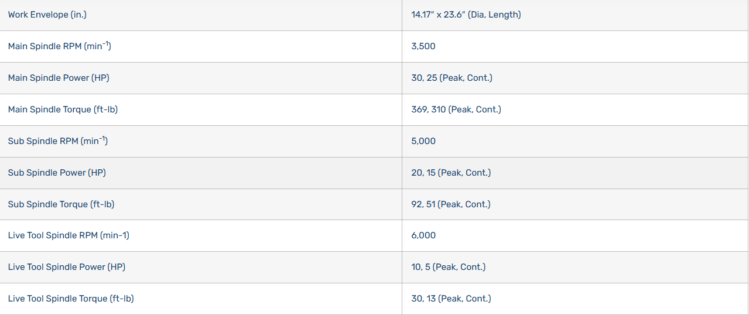This screenshot has height=315, width=749.
Task: Click the Live Tool Spindle RPM label
Action: pyautogui.click(x=69, y=235)
